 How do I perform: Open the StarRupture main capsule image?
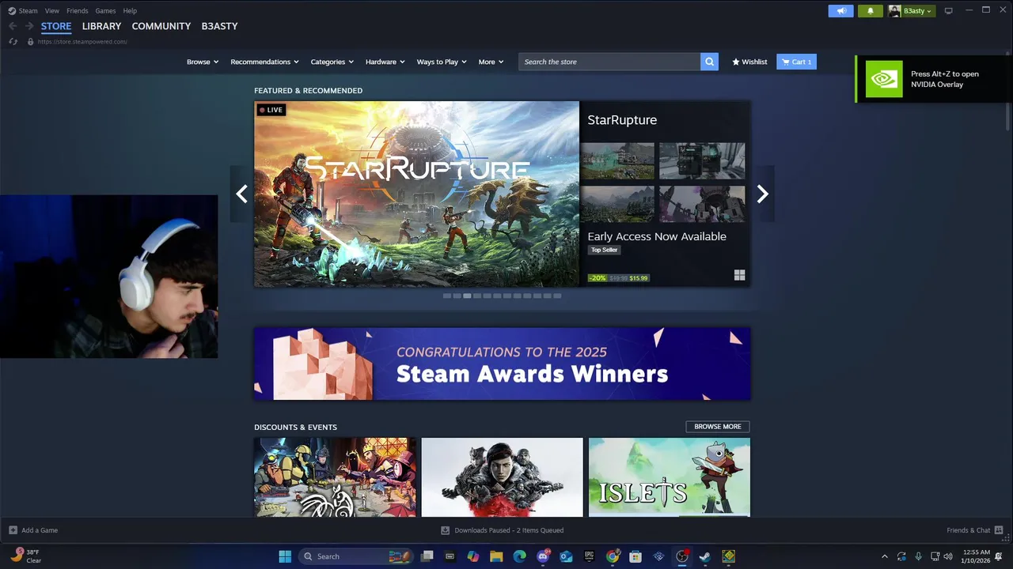click(416, 194)
